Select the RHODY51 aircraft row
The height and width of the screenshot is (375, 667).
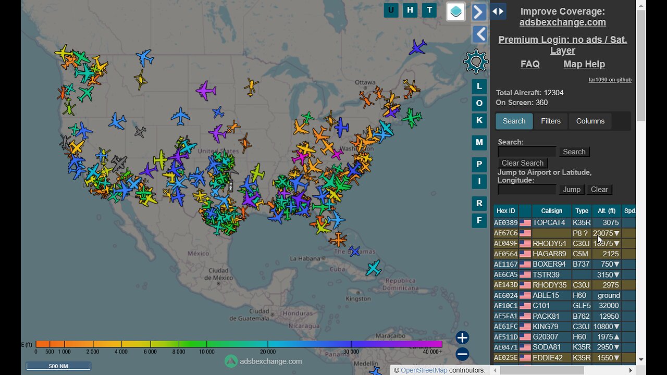click(564, 243)
